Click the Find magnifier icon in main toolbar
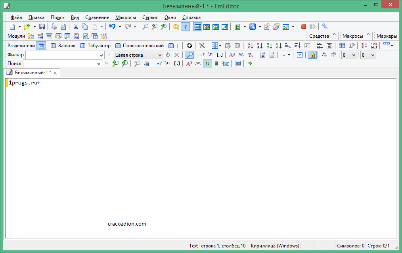This screenshot has height=253, width=402. (145, 27)
